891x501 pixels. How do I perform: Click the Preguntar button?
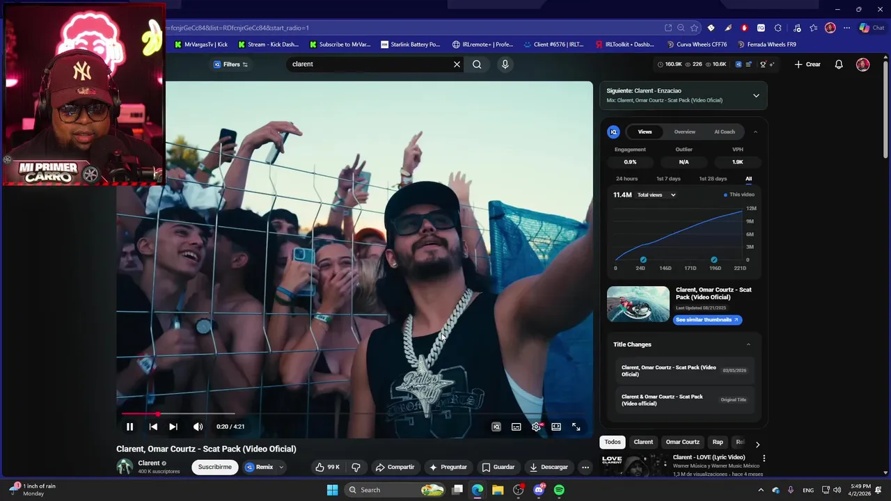[448, 467]
